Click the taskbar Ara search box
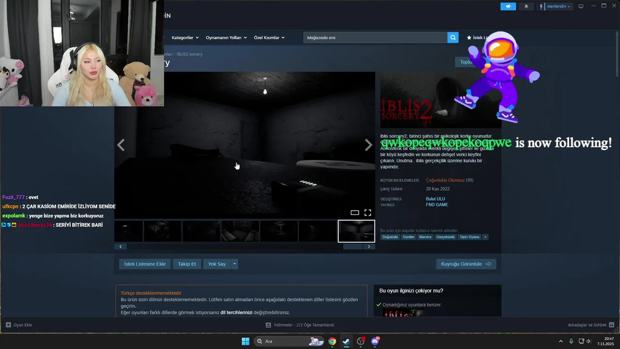The width and height of the screenshot is (620, 349). tap(289, 341)
